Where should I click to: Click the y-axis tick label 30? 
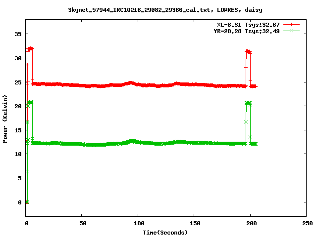pos(18,58)
